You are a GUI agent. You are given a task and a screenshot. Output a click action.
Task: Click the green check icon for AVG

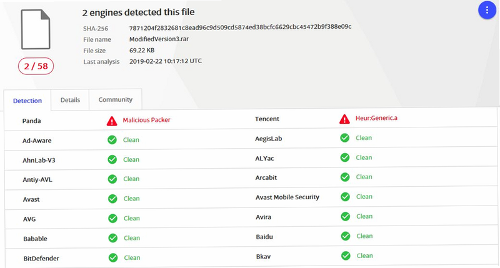112,218
